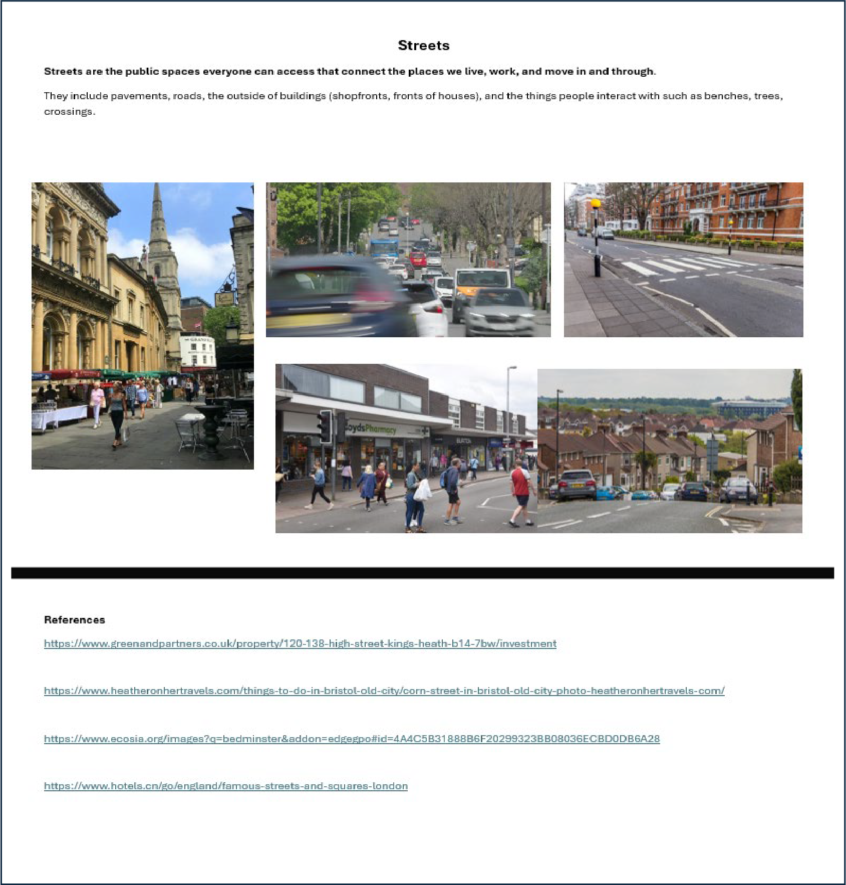The height and width of the screenshot is (885, 846).
Task: Click the Lloyds Pharmacy shopping street photo
Action: [406, 449]
